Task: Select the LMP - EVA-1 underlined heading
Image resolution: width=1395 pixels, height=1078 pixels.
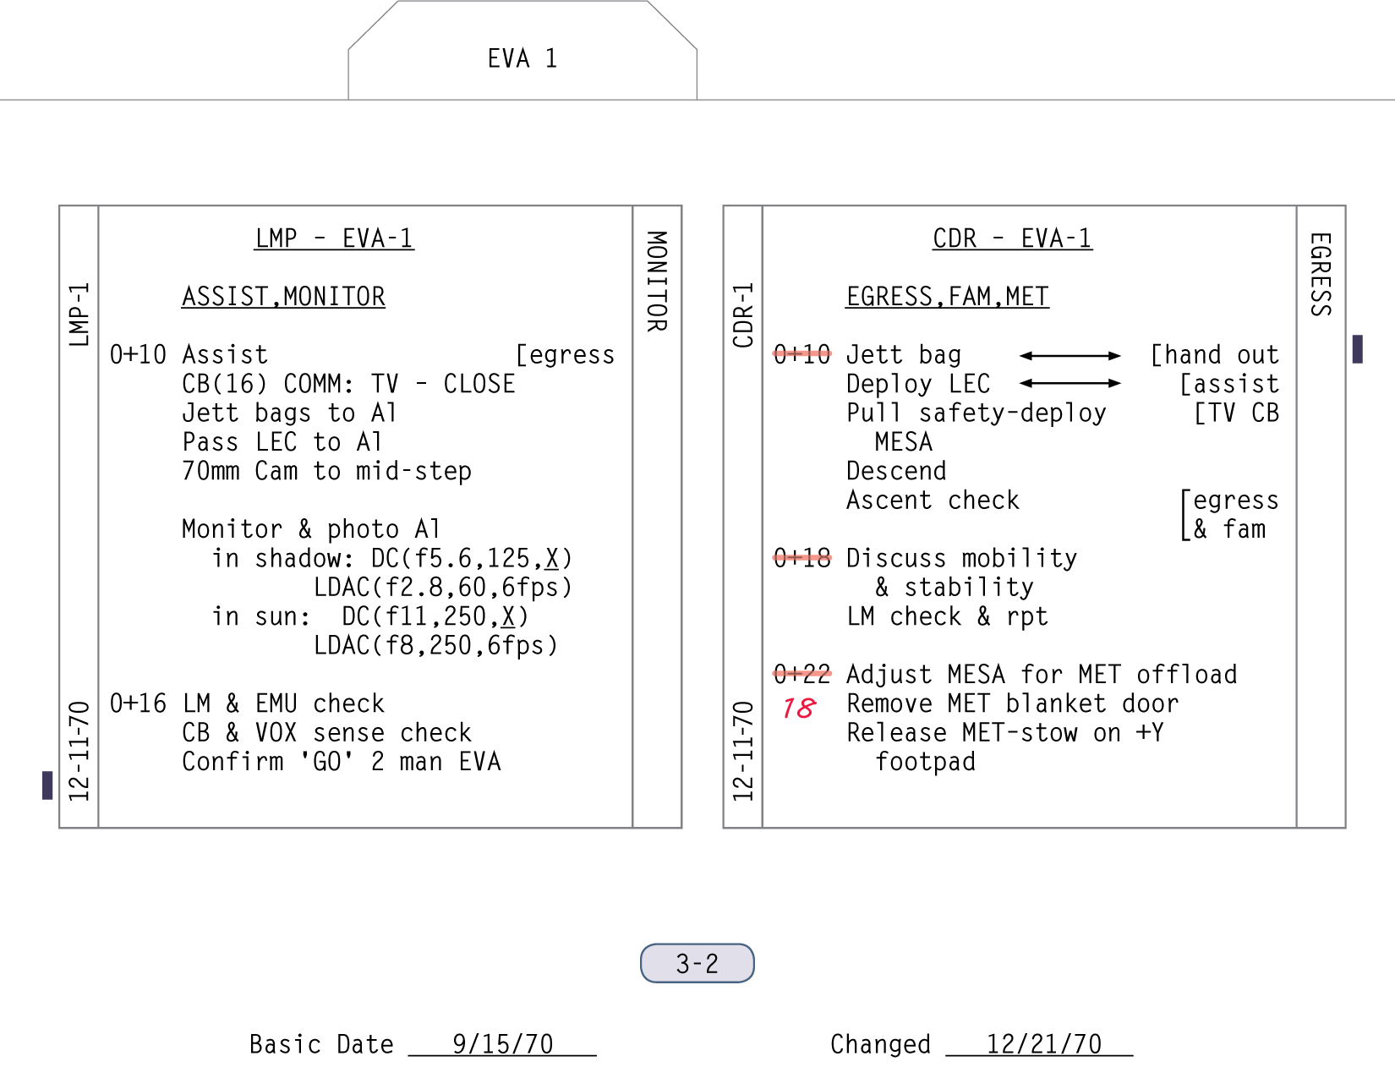Action: pos(334,238)
